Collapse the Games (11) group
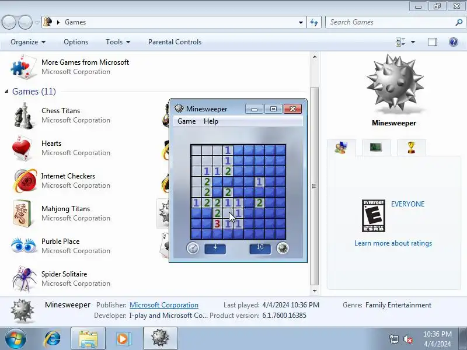The image size is (467, 350). click(x=6, y=92)
